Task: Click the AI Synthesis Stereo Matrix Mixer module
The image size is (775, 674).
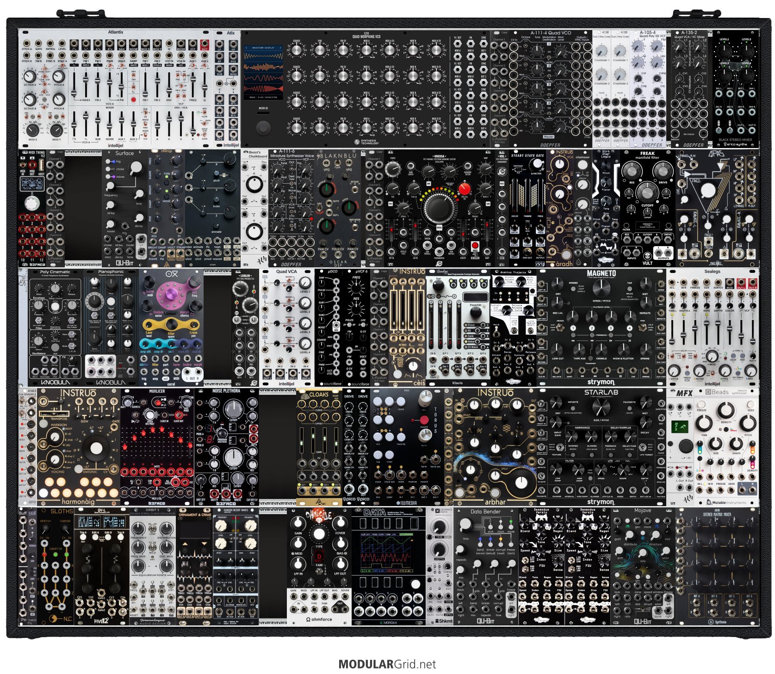Action: pyautogui.click(x=717, y=567)
